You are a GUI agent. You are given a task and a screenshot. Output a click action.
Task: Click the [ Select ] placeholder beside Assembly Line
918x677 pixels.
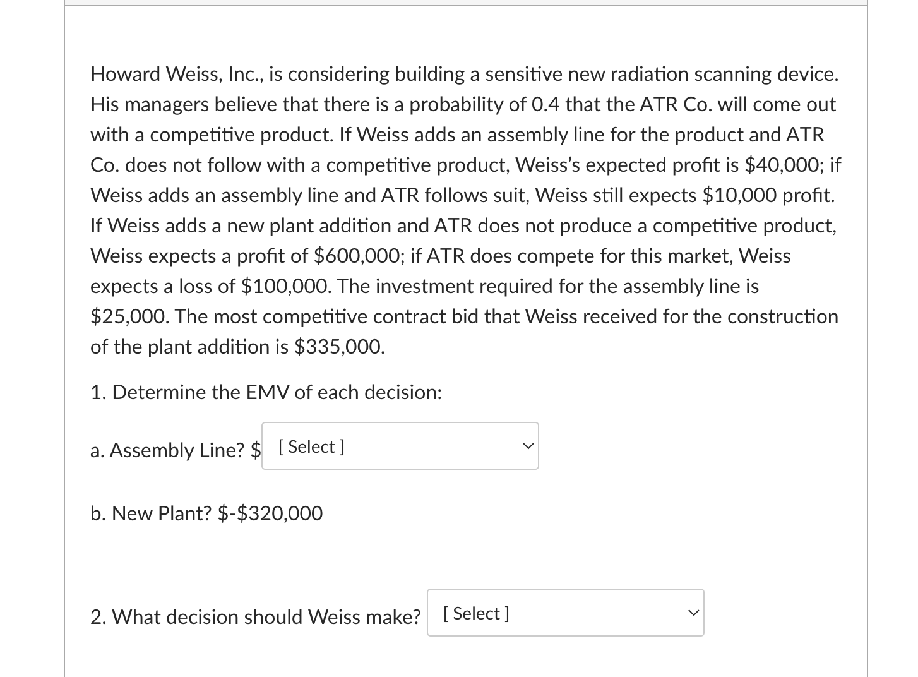coord(311,446)
